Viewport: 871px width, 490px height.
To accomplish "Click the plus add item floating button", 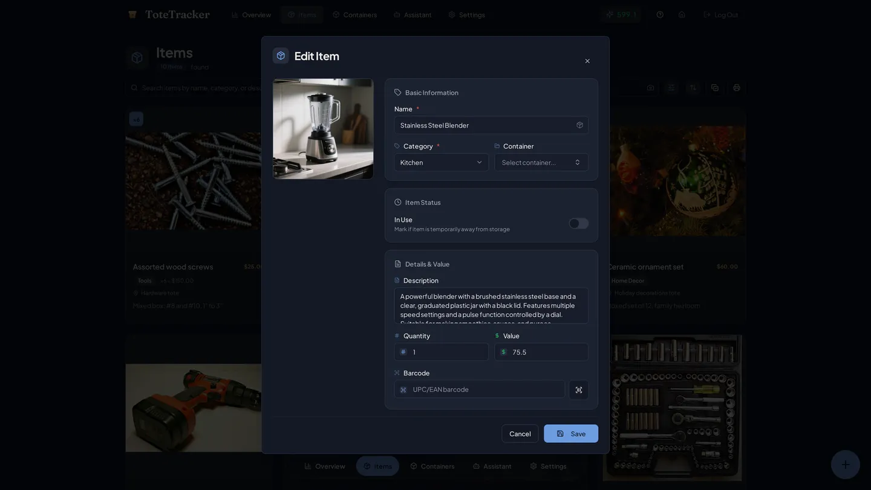I will point(846,465).
